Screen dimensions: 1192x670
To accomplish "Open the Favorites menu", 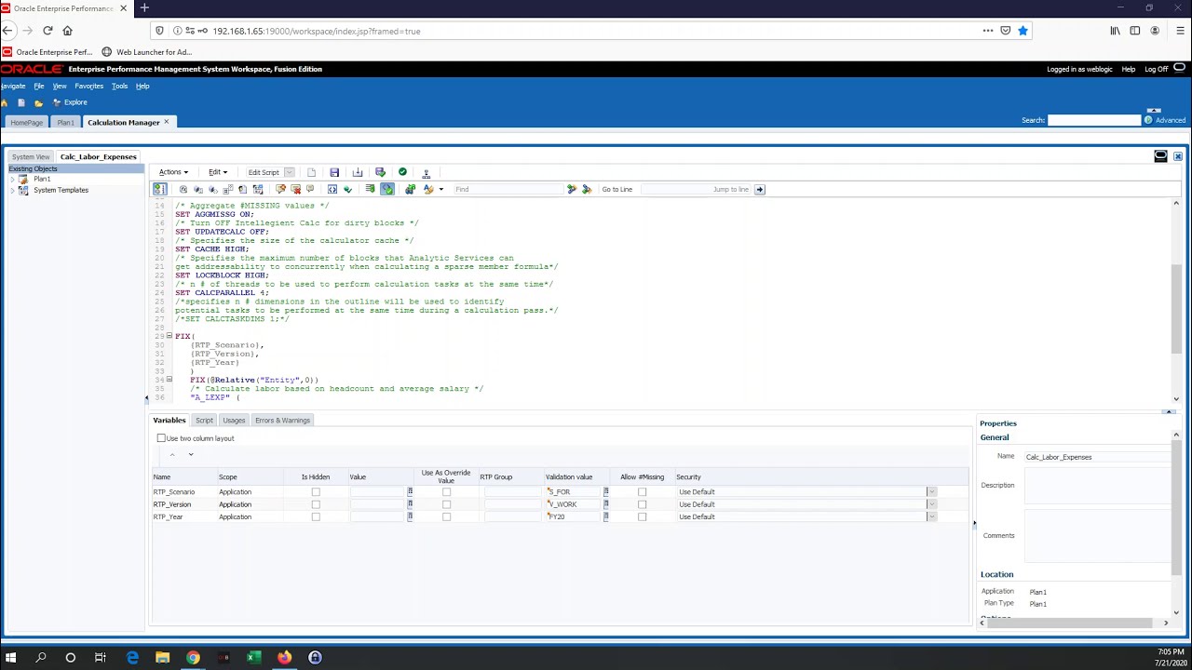I will 89,86.
